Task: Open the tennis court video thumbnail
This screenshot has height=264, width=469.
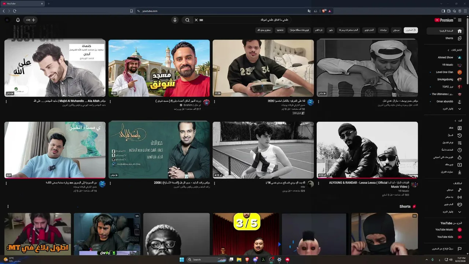Action: [263, 150]
